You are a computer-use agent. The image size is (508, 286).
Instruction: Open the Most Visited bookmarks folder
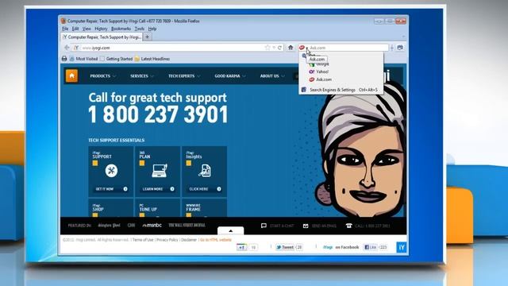83,59
